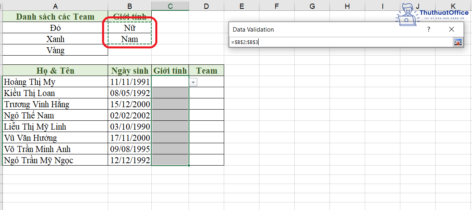
Task: Click gender cell for Hoàng Thị My
Action: [x=171, y=82]
